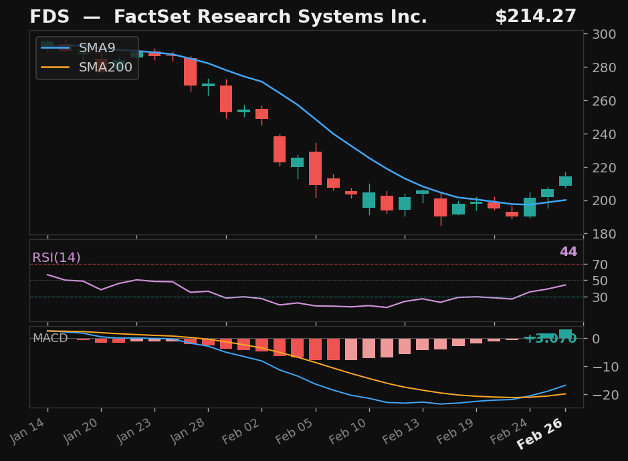
Task: Click the Feb 05 date label
Action: [294, 430]
